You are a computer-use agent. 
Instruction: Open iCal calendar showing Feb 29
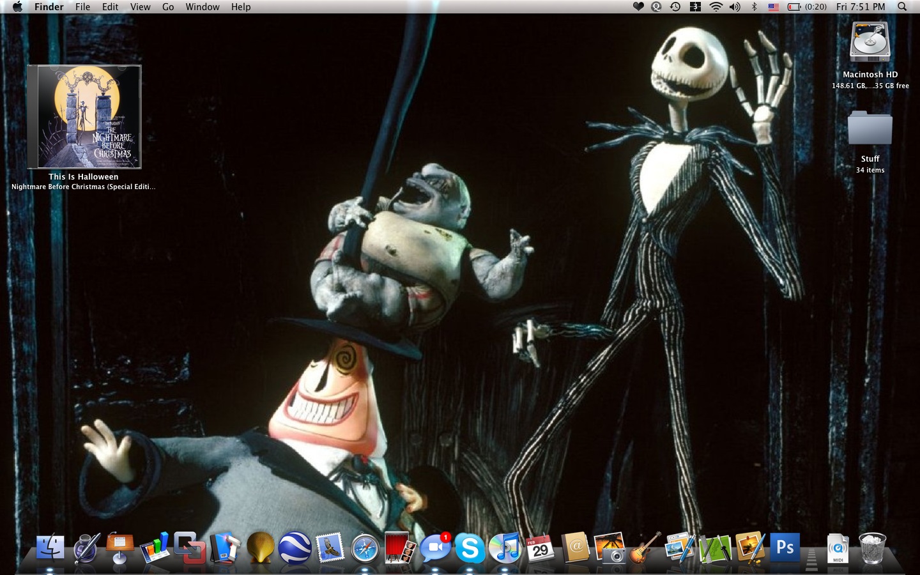tap(540, 548)
